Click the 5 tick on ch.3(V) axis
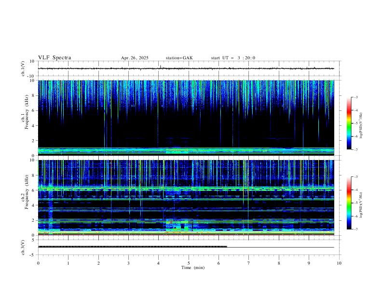382x295 pixels. (33, 240)
